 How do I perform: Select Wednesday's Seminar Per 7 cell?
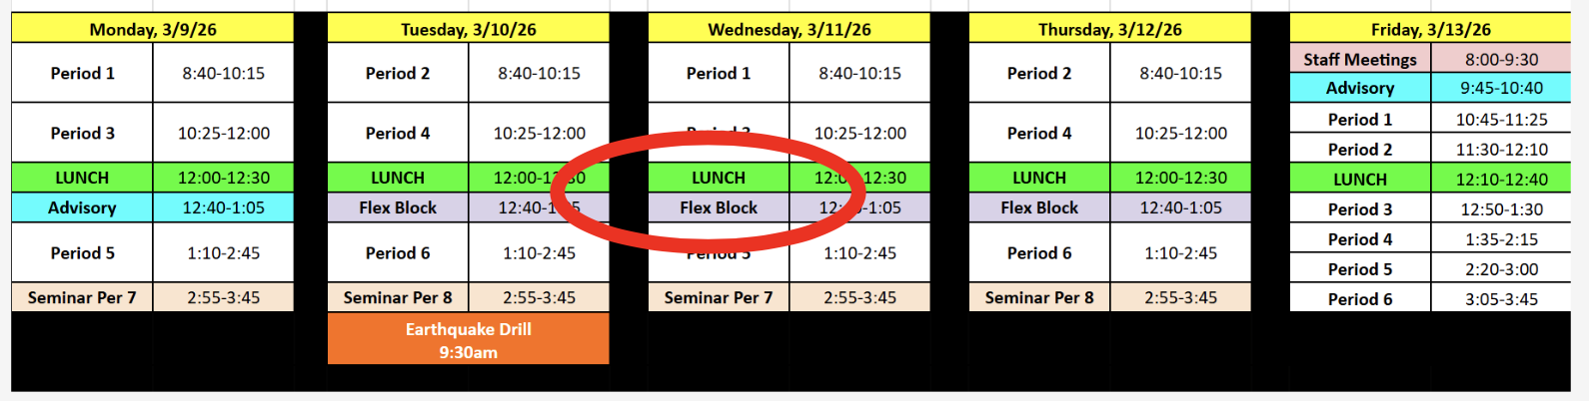(x=719, y=297)
